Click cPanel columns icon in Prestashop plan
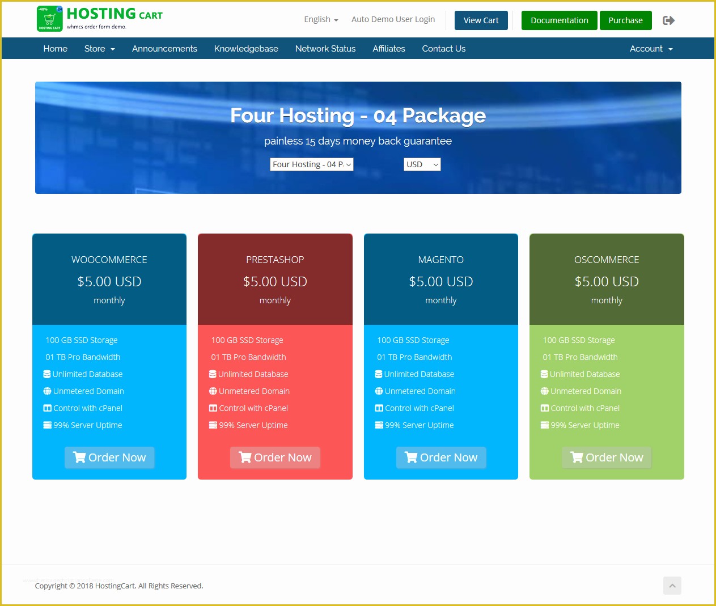The image size is (716, 606). click(x=213, y=408)
